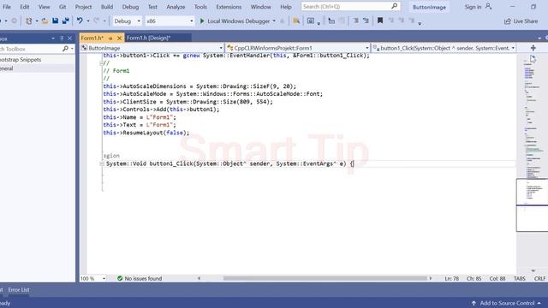Screen dimensions: 548x308
Task: Open the File menu
Action: [x=7, y=7]
